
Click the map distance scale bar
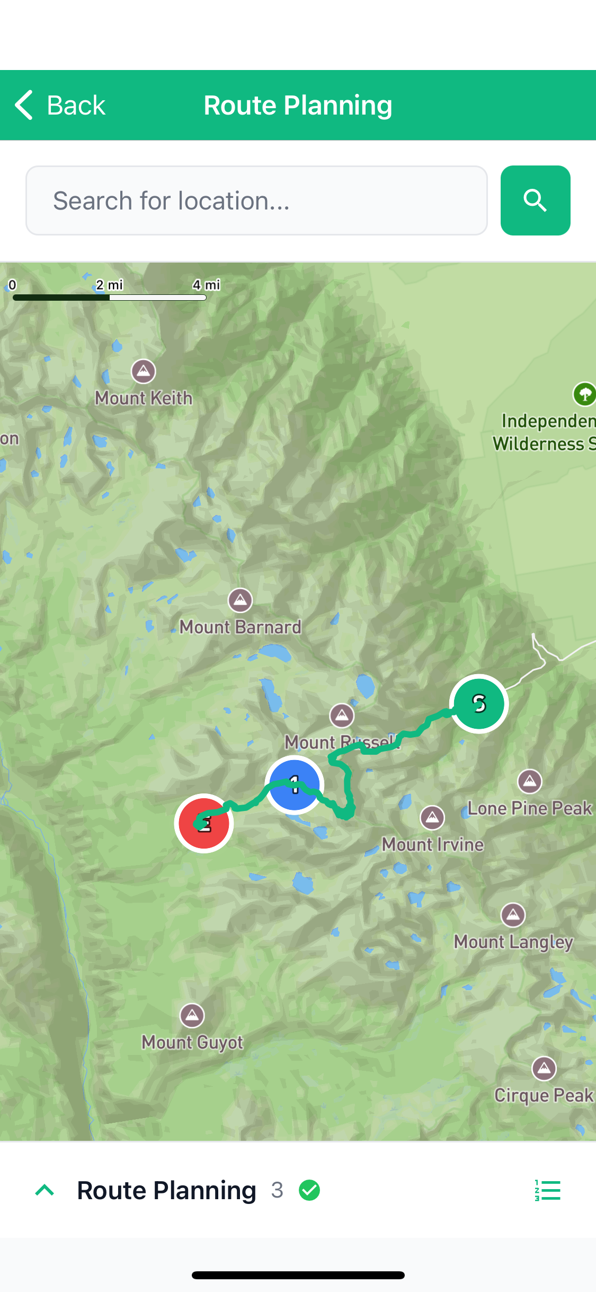110,298
